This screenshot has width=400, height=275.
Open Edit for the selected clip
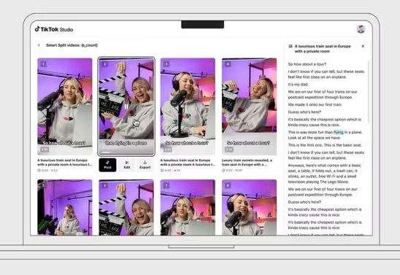pos(127,165)
